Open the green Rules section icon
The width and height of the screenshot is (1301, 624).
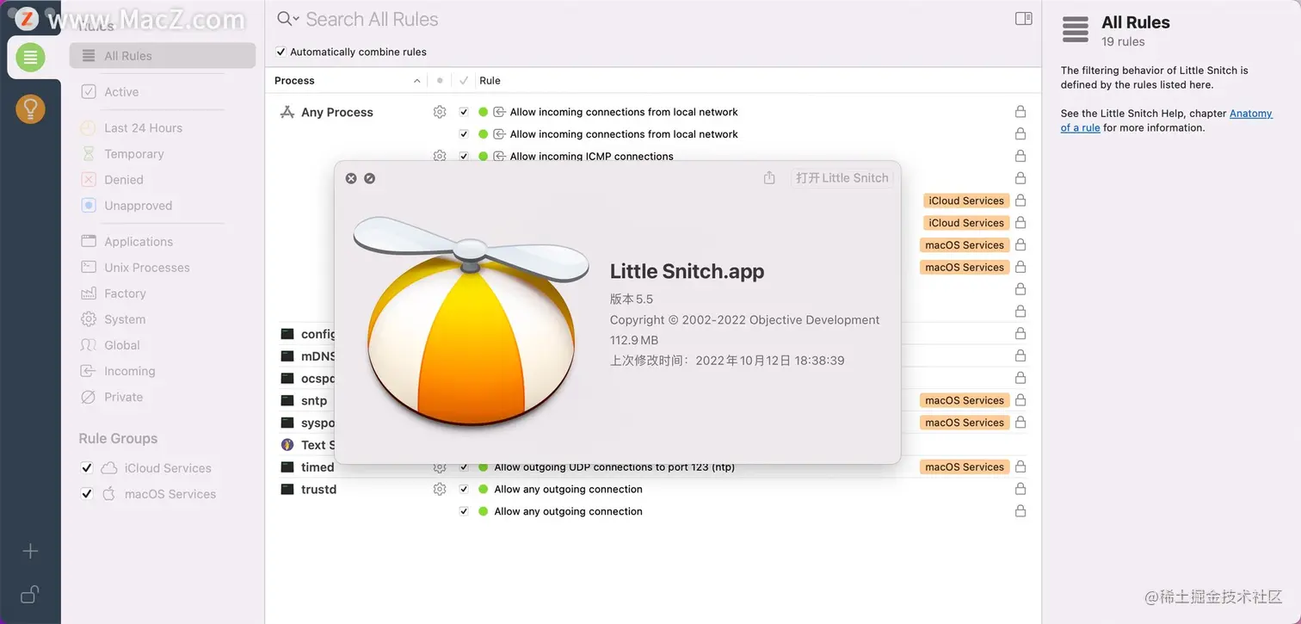coord(30,57)
